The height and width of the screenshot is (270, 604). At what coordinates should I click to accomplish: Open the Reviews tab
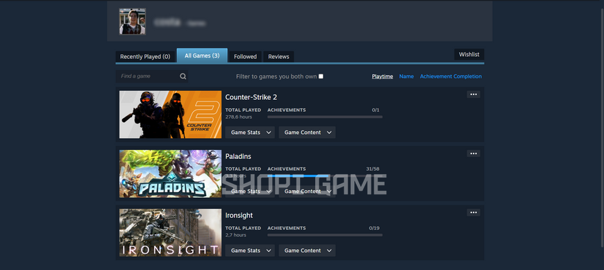pyautogui.click(x=278, y=57)
